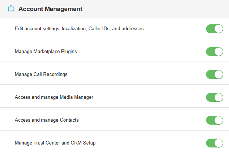Select the Access and manage Media Manager label

(x=54, y=97)
